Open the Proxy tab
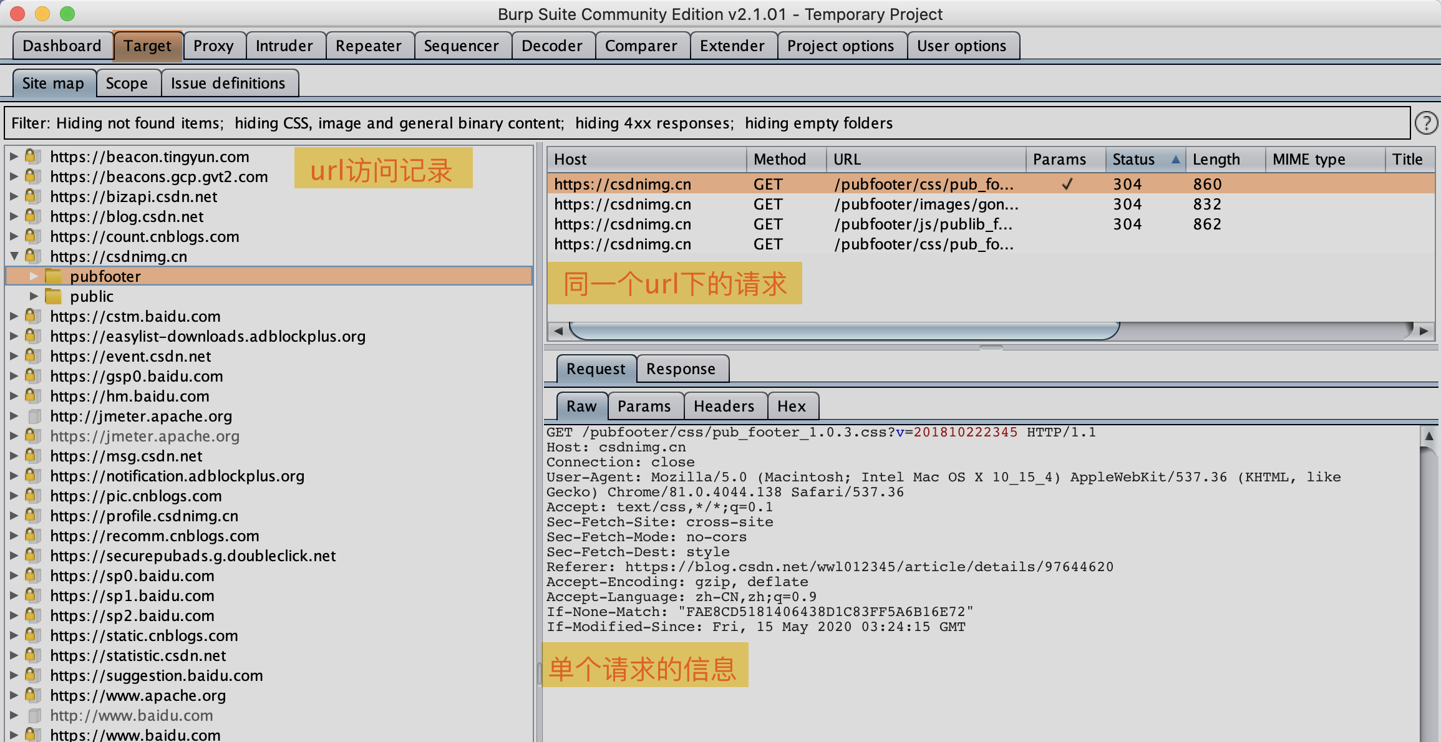Viewport: 1441px width, 742px height. pyautogui.click(x=213, y=46)
